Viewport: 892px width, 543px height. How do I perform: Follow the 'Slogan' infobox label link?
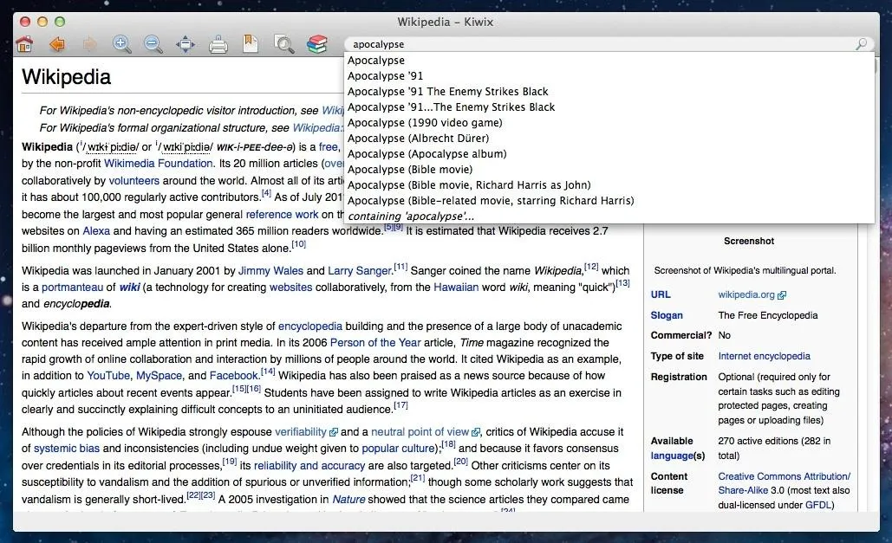667,315
